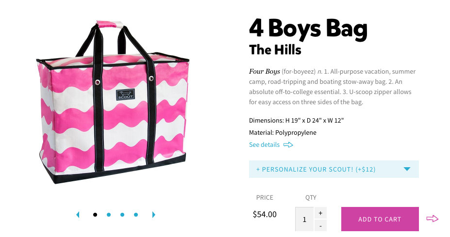Increase quantity with the plus button
This screenshot has width=450, height=237.
320,213
